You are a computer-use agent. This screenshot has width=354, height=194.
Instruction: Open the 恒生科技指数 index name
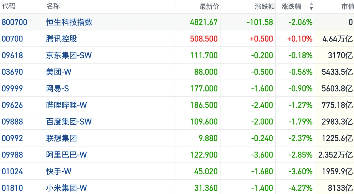coord(69,22)
